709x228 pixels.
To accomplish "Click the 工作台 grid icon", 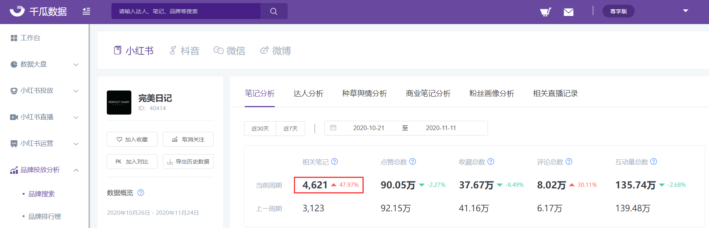I will click(14, 38).
